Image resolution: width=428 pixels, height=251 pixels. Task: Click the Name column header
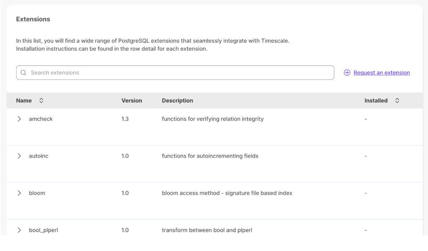tap(24, 101)
